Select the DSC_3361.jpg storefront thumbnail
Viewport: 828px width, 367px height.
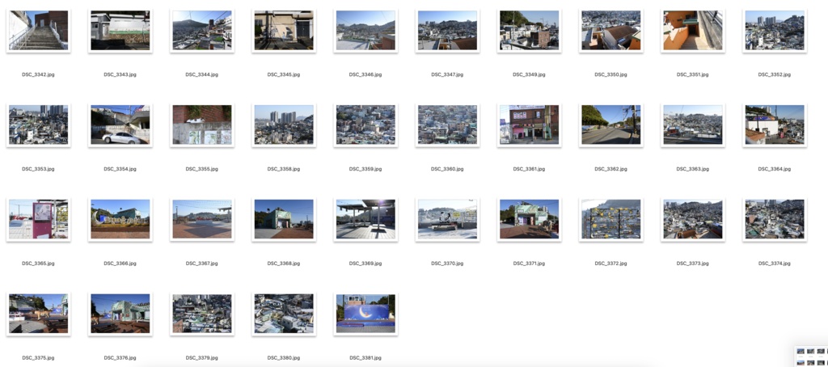click(529, 124)
